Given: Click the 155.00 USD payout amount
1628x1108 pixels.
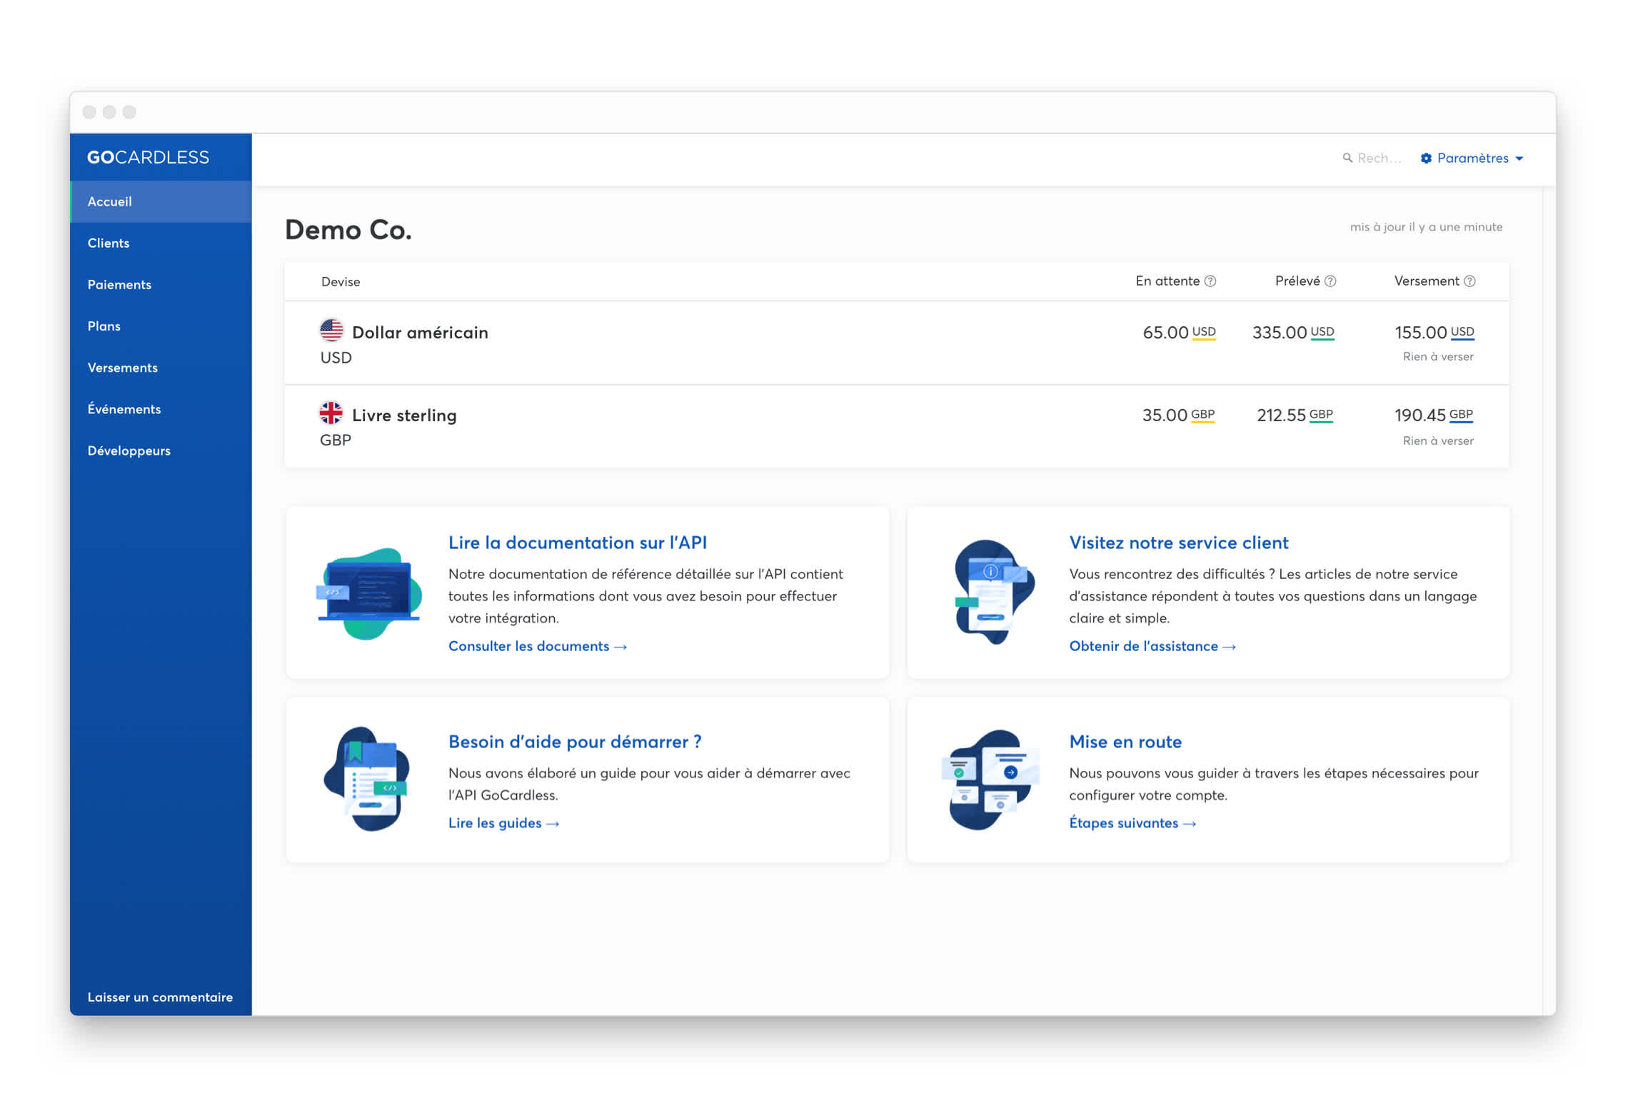Looking at the screenshot, I should [x=1434, y=332].
